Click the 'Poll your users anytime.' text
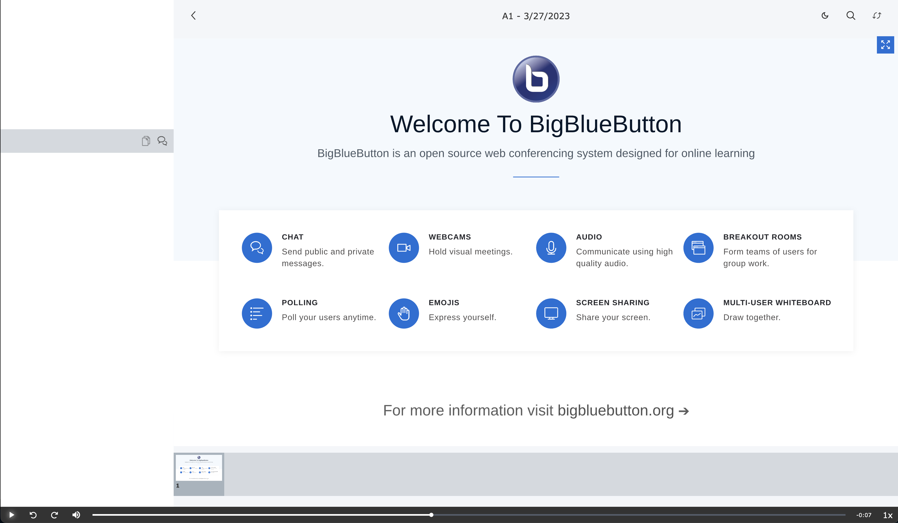The image size is (898, 523). tap(329, 317)
